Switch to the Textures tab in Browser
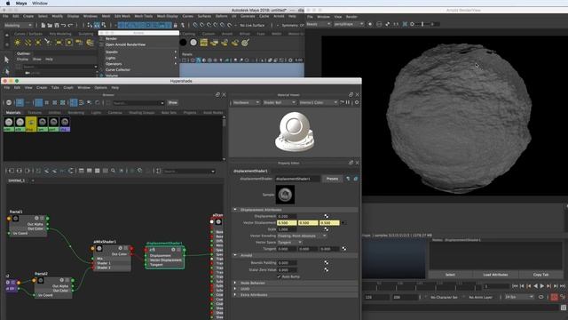This screenshot has width=568, height=320. [x=35, y=113]
